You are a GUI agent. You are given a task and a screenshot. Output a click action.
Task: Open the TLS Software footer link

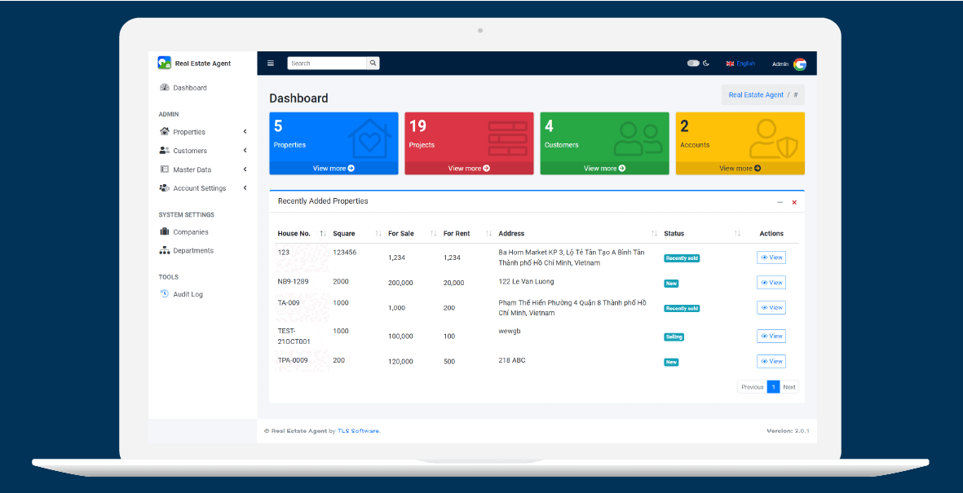tap(359, 431)
